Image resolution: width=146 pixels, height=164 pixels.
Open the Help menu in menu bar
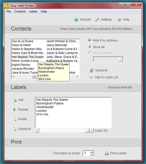44,12
